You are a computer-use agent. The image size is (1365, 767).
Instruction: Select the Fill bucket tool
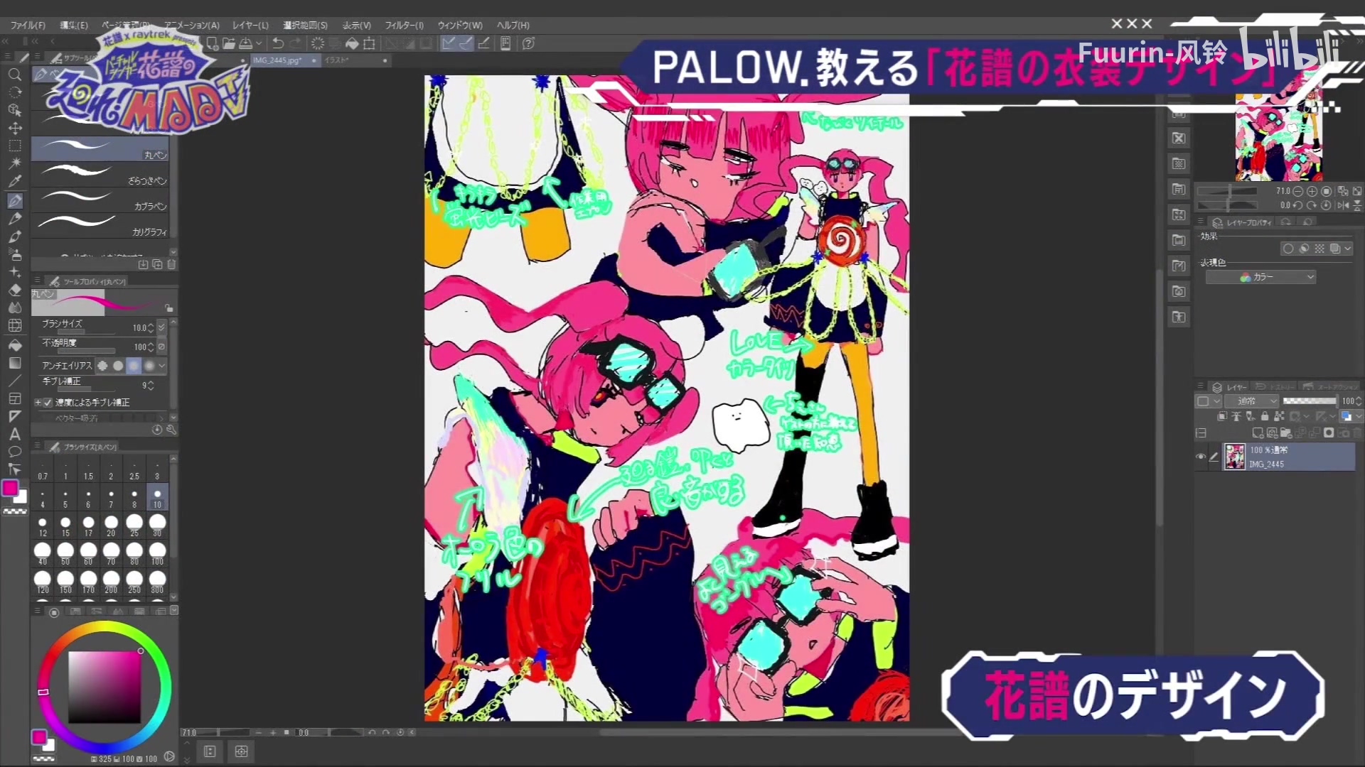[15, 345]
